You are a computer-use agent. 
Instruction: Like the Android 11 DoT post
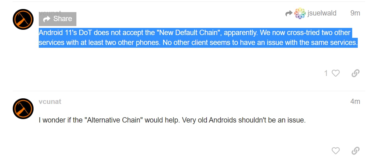point(336,73)
